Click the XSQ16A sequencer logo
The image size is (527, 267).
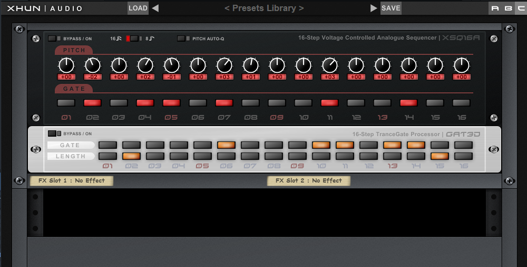coord(461,37)
